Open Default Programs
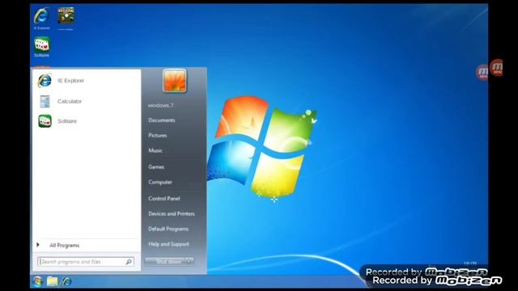 pos(168,229)
